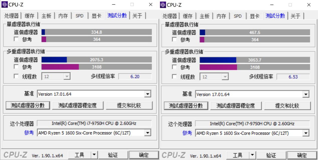
Task: Enable single-thread 參考 checkbox in left window
Action: click(16, 39)
